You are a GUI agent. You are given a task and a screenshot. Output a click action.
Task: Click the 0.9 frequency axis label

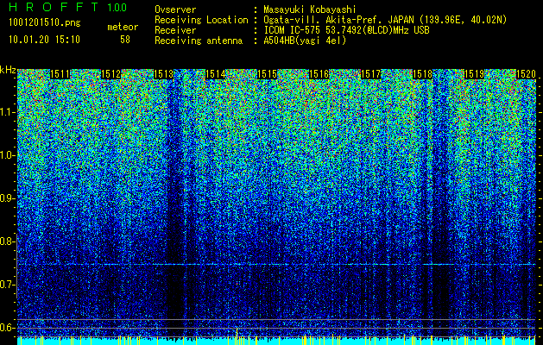pyautogui.click(x=8, y=198)
